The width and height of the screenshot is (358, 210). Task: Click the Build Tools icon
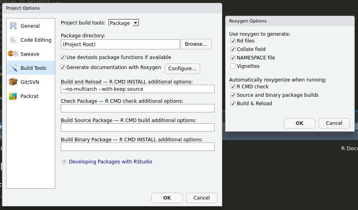(x=13, y=68)
